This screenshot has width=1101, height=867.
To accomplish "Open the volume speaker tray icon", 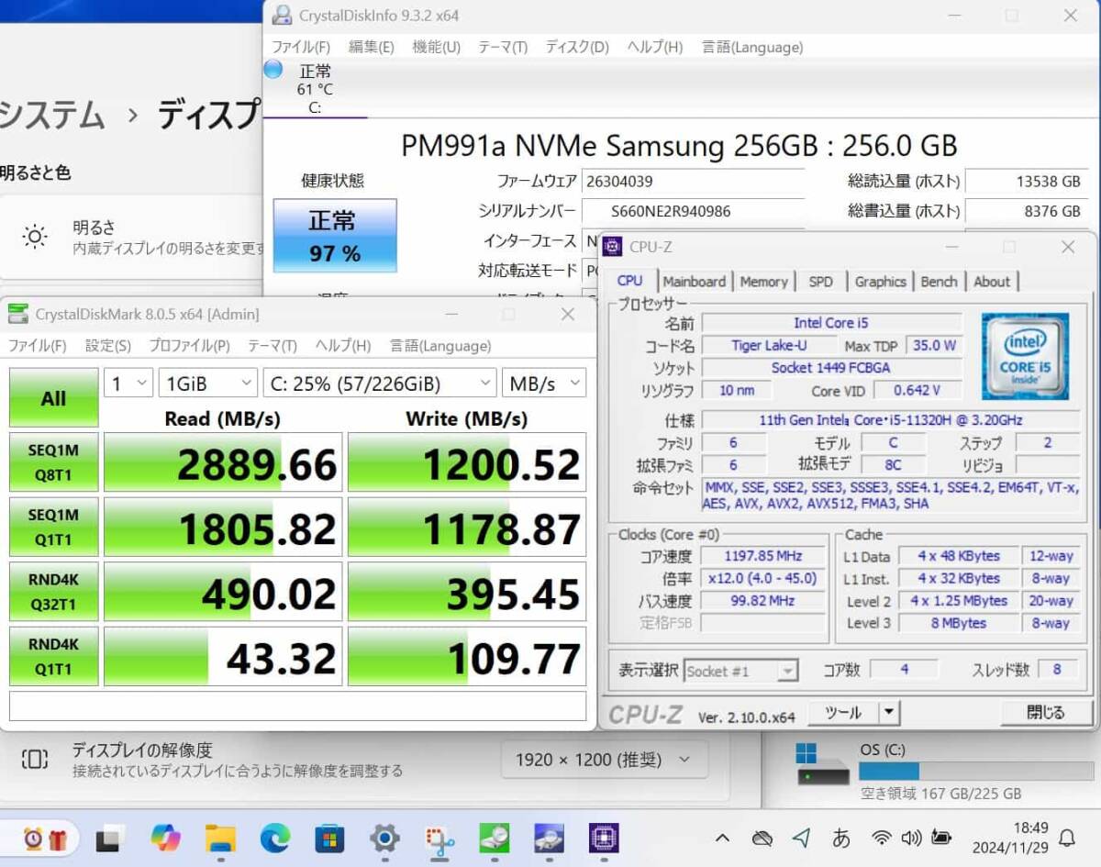I will click(x=911, y=838).
